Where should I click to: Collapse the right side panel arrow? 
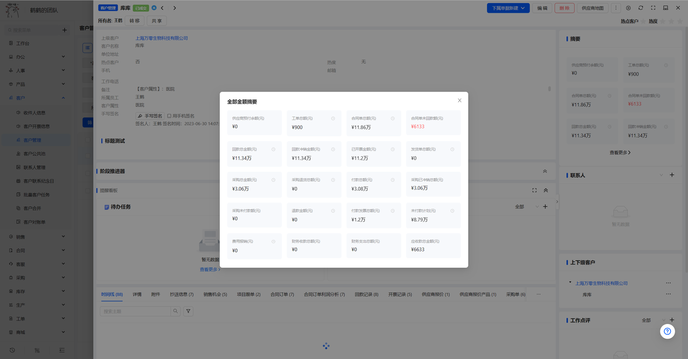click(557, 202)
